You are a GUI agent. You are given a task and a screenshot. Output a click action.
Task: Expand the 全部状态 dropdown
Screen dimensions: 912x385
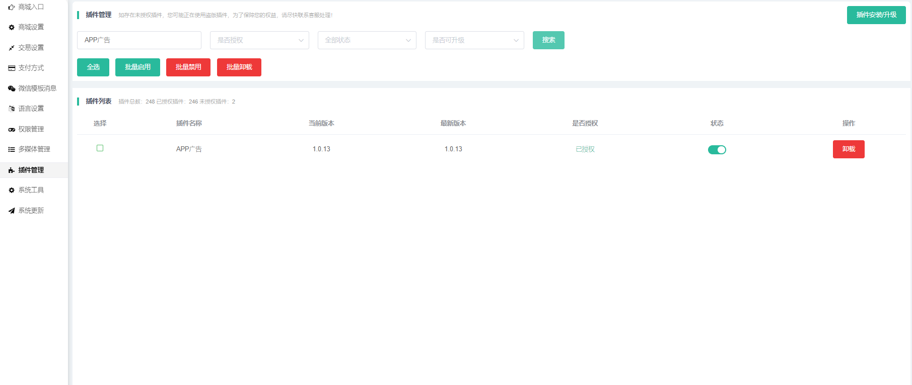(367, 40)
